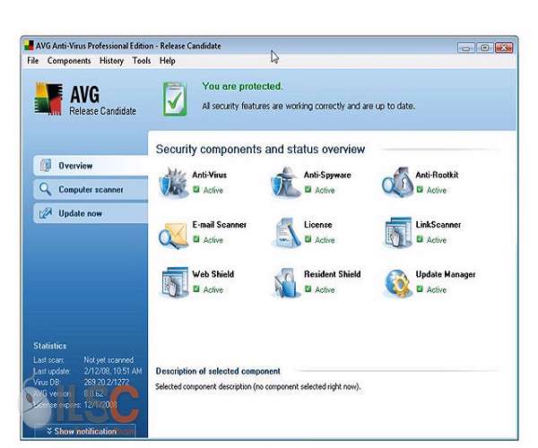Open the Web Shield component icon
538x448 pixels.
(174, 282)
